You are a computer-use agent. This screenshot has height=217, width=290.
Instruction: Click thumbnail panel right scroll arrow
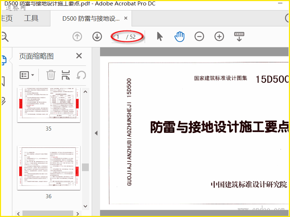[x=78, y=214]
